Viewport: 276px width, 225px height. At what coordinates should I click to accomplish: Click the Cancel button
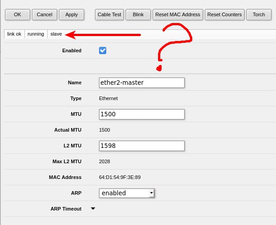pos(45,14)
